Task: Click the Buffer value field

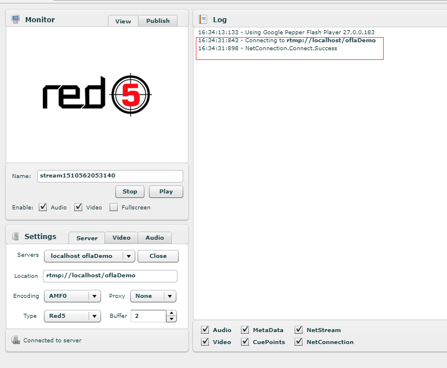Action: [148, 316]
